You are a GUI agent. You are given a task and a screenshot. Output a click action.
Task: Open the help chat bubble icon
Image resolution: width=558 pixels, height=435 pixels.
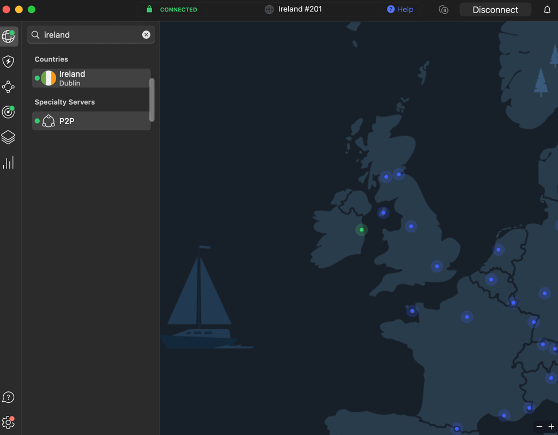point(8,397)
